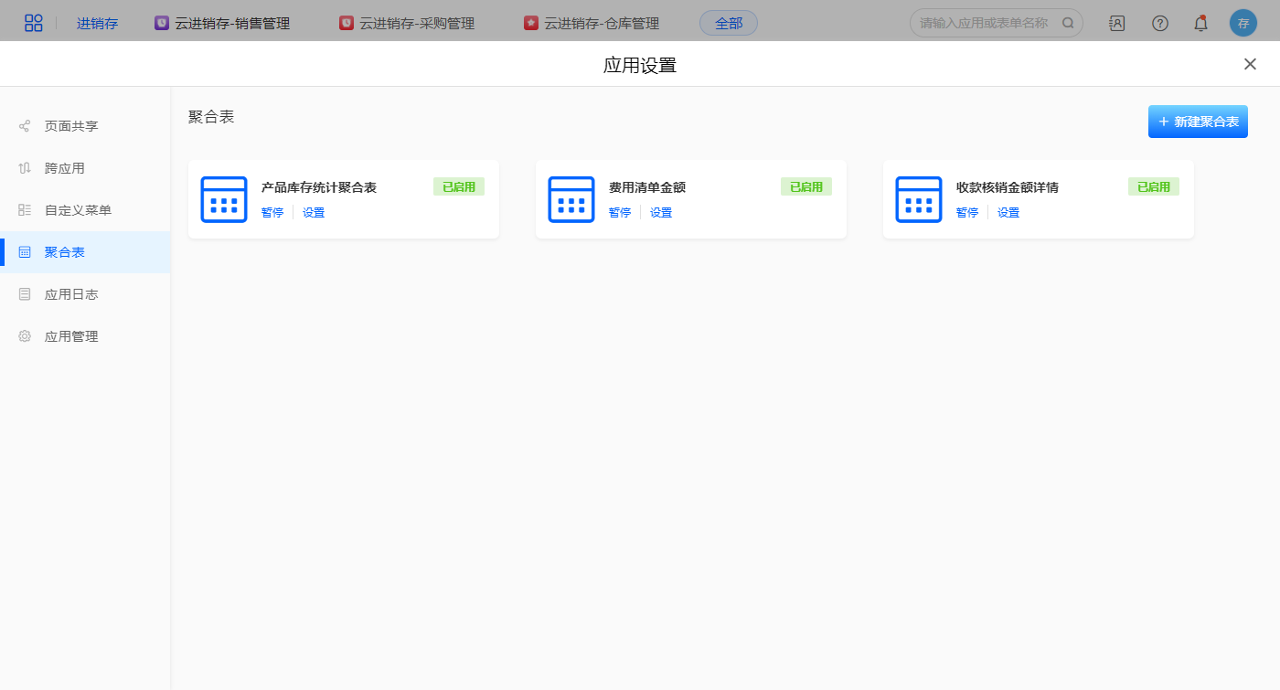Click the contacts directory icon in header

point(1116,23)
